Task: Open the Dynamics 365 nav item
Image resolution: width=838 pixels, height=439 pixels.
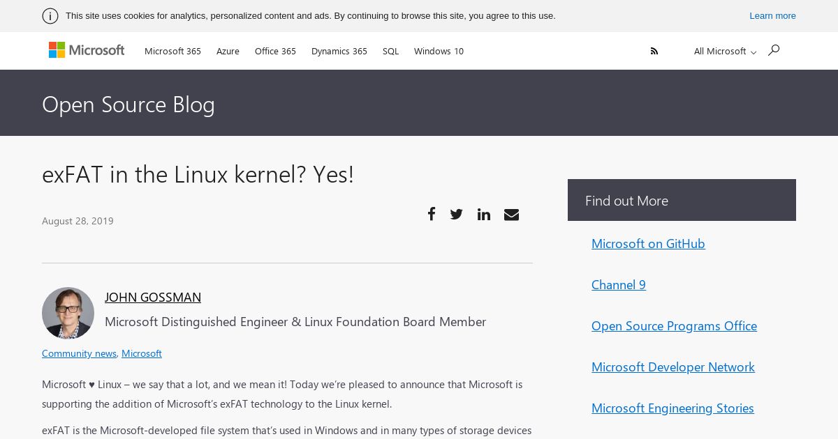Action: pyautogui.click(x=339, y=51)
